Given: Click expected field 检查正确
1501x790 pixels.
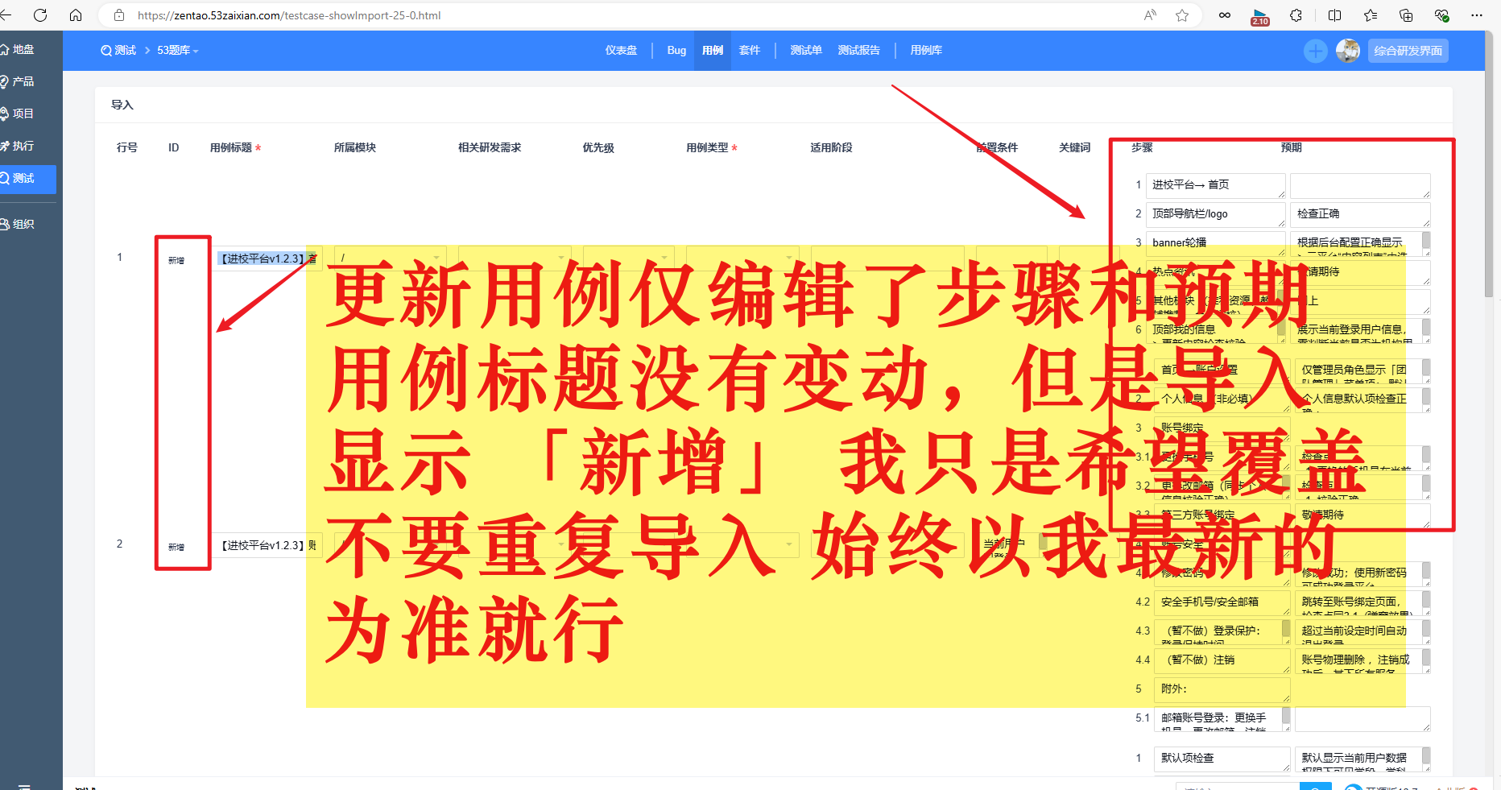Looking at the screenshot, I should (x=1360, y=214).
